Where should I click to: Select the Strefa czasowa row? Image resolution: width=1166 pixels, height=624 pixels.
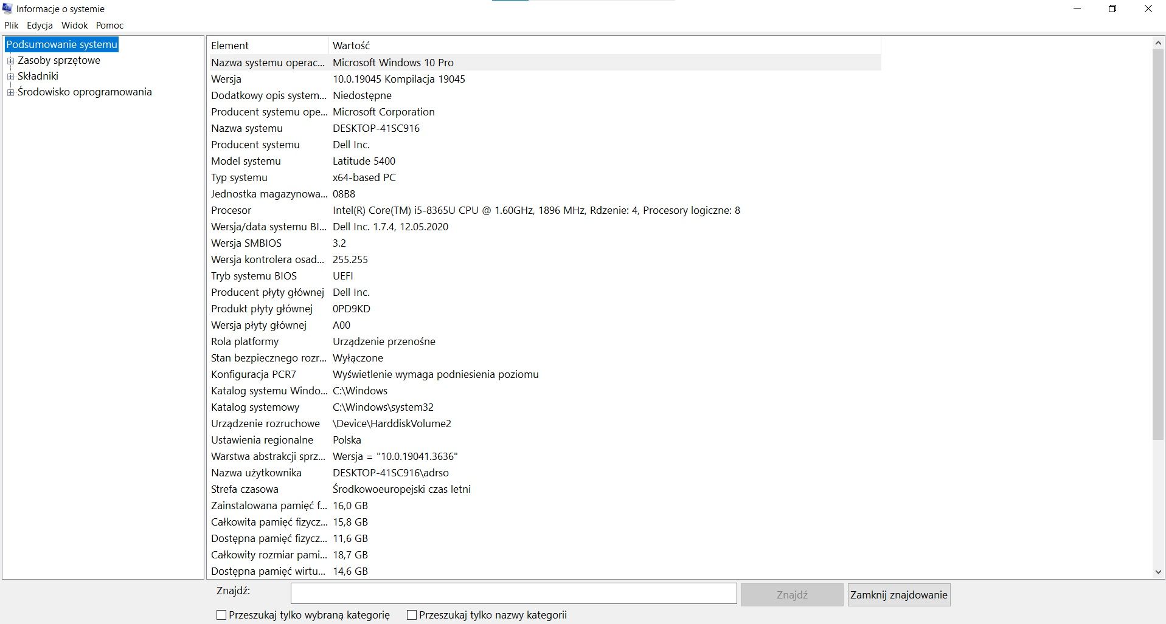(545, 489)
